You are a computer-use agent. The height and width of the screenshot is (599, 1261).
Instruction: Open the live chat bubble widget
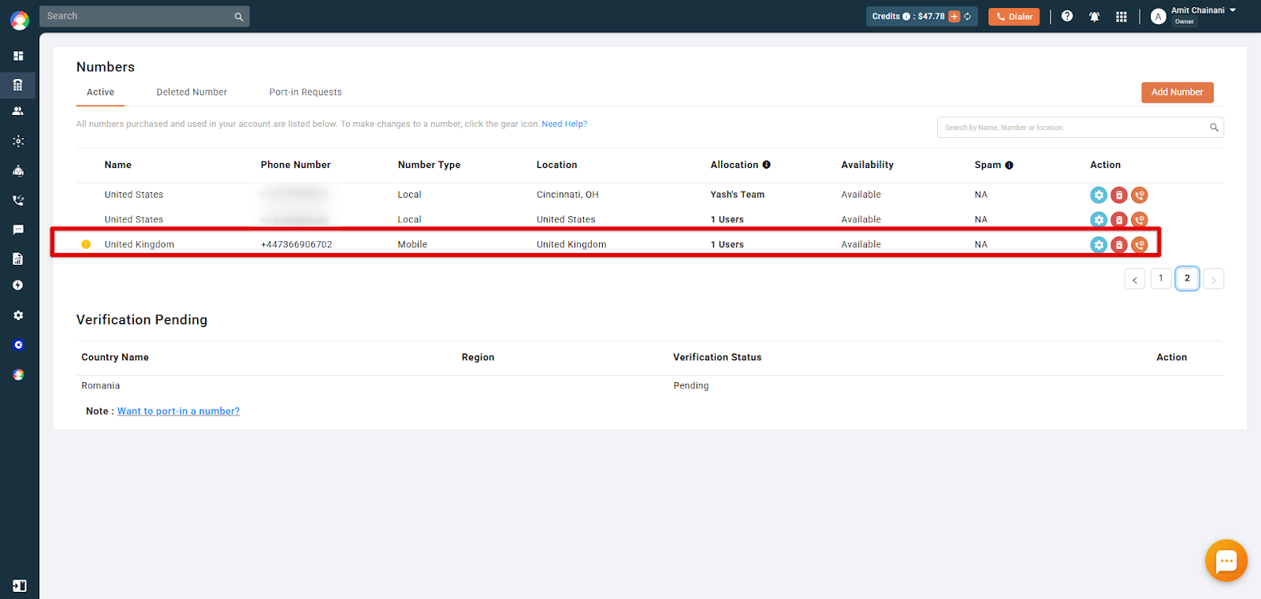click(x=1226, y=560)
